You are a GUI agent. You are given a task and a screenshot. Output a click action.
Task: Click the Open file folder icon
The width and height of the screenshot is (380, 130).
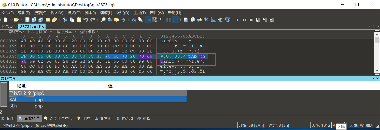coord(16,20)
